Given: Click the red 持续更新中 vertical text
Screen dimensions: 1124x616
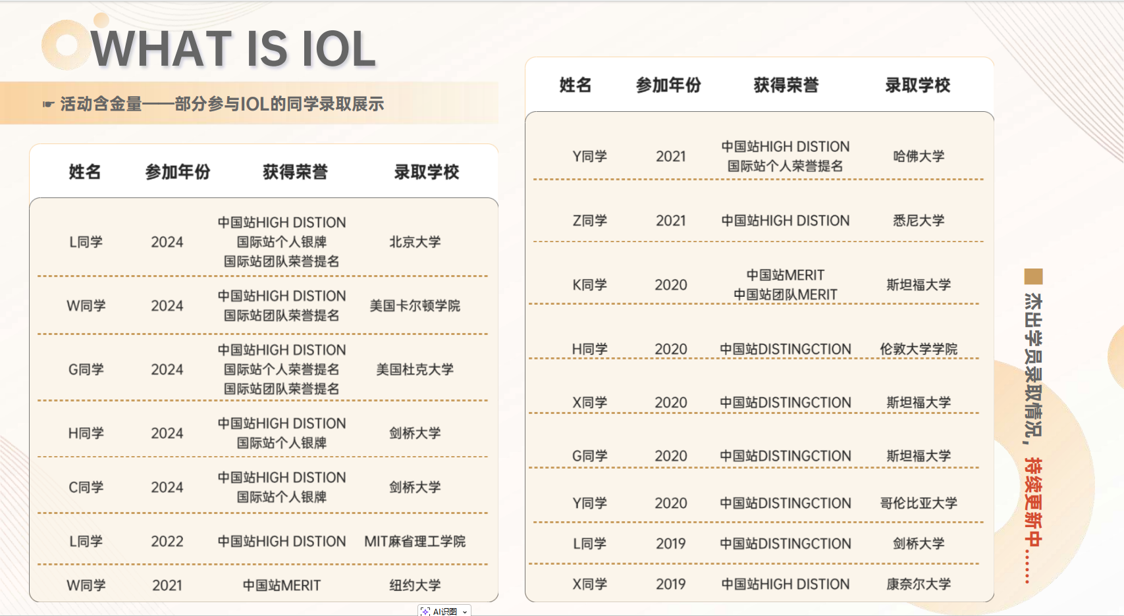Looking at the screenshot, I should (1032, 501).
